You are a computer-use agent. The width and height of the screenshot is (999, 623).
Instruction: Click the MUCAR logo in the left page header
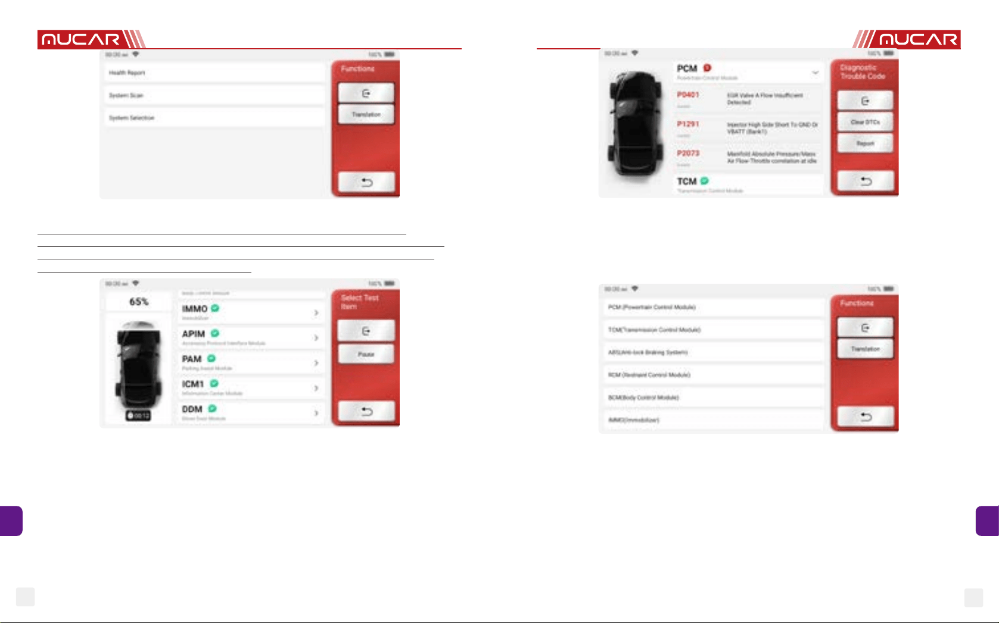91,39
